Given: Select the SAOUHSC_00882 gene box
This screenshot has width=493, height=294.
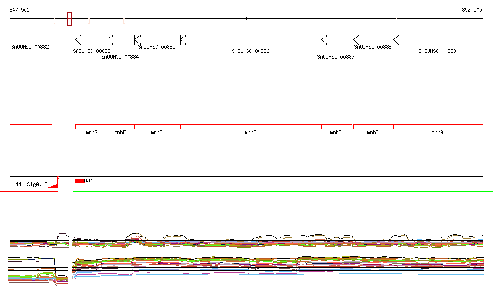Looking at the screenshot, I should tap(30, 39).
